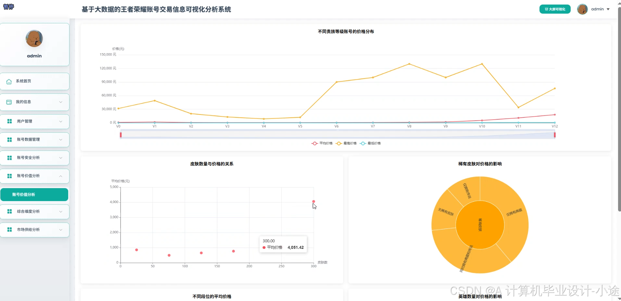Toggle 最高价格 series in legend
Screen dimensions: 621x301
pos(346,143)
